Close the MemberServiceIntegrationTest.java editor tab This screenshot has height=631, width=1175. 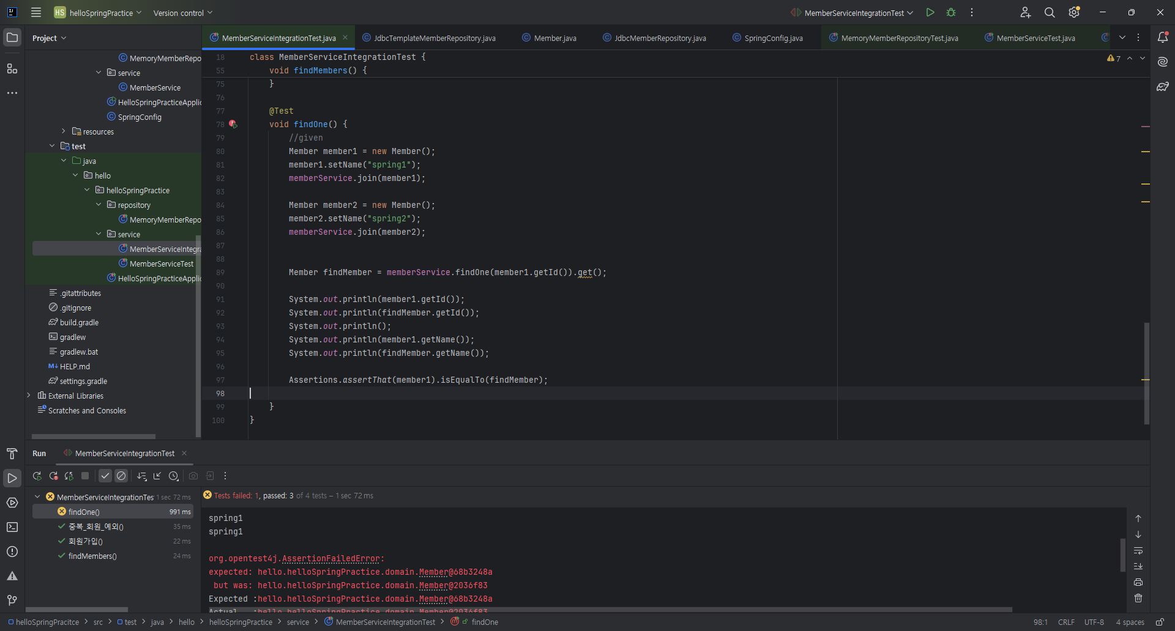pyautogui.click(x=345, y=37)
